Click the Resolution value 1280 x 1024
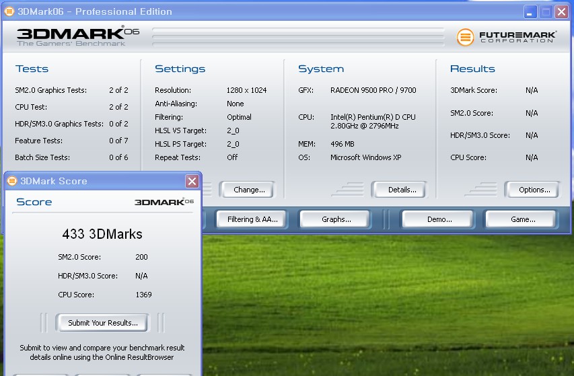 246,90
